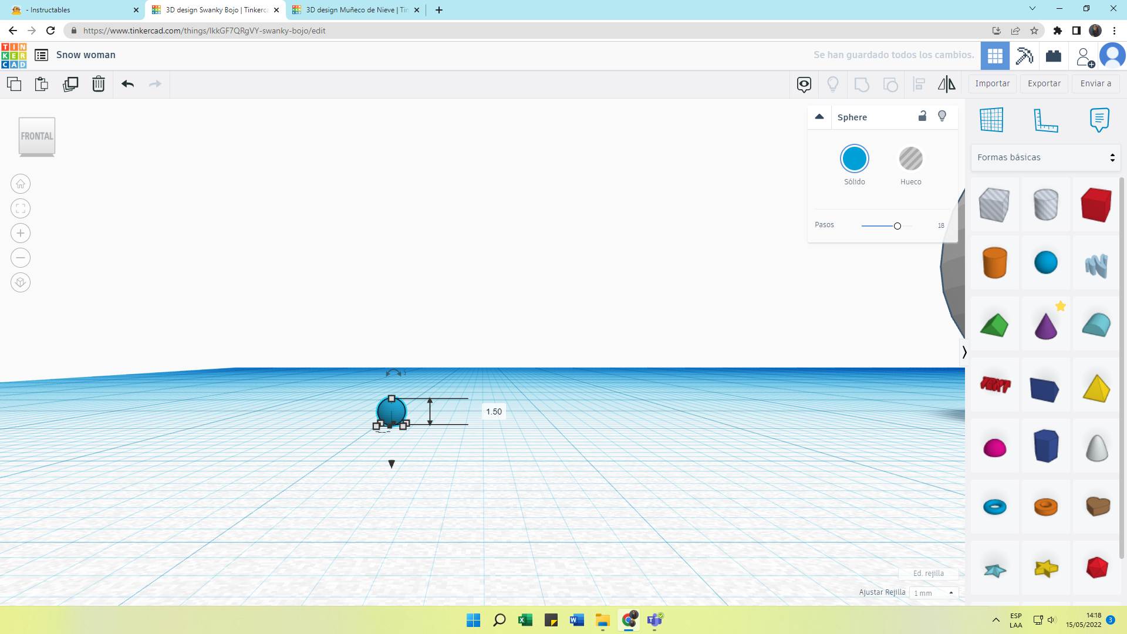Click the Undo arrow

pos(127,84)
